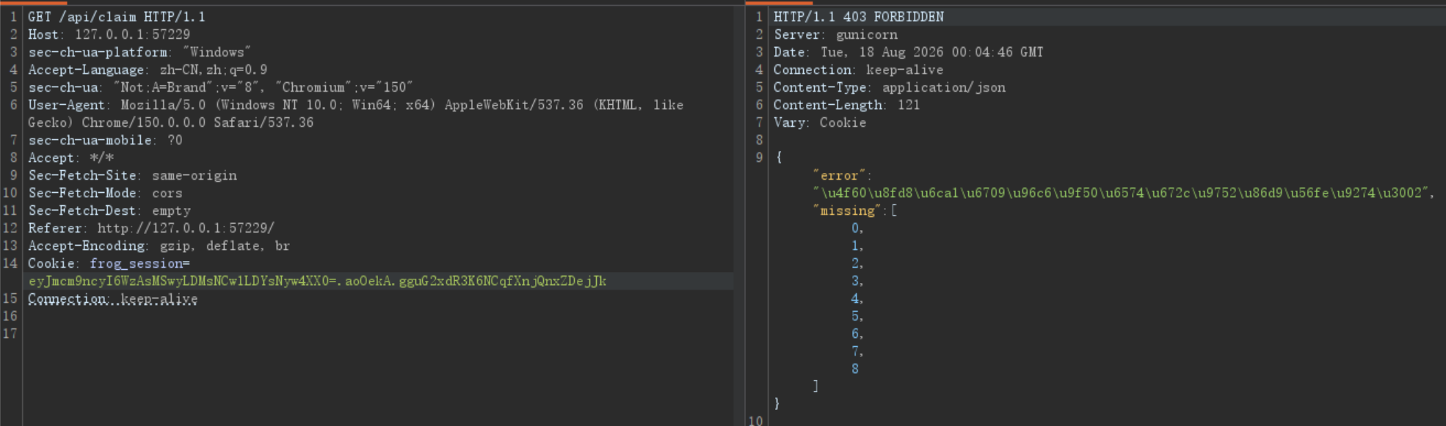Click the Accept-Encoding gzip, deflate, br header

pyautogui.click(x=159, y=246)
